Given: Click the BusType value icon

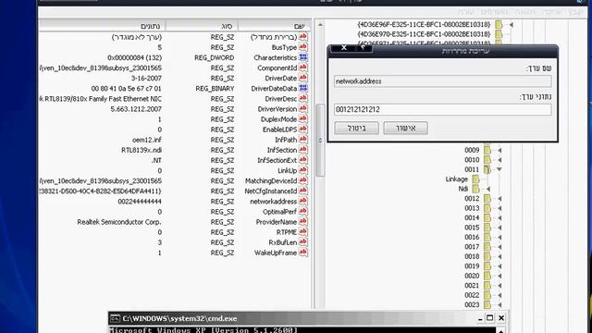Looking at the screenshot, I should click(302, 47).
